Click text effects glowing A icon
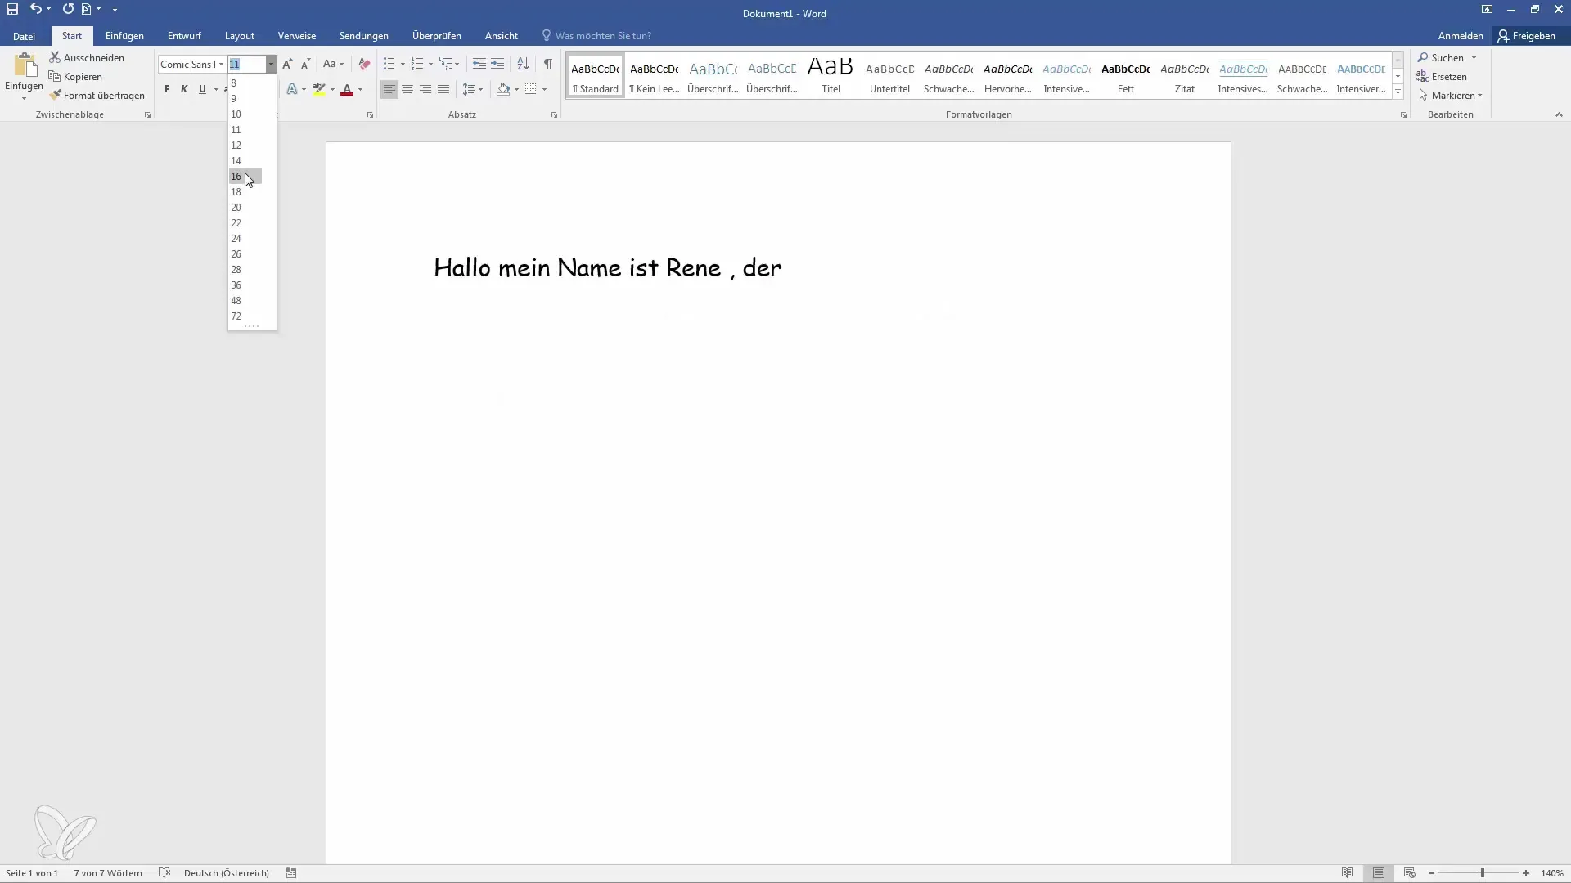 click(x=291, y=89)
